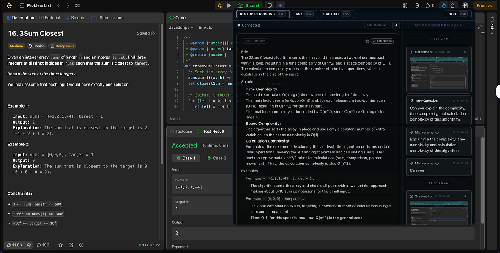Switch to the Solutions tab
The image size is (500, 253).
tap(77, 18)
